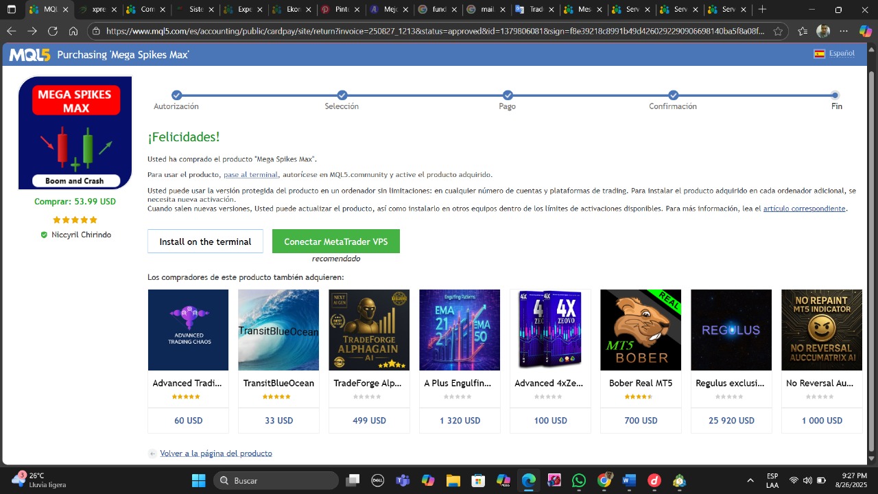Click the Fin step marker
The image size is (878, 494).
coord(835,95)
